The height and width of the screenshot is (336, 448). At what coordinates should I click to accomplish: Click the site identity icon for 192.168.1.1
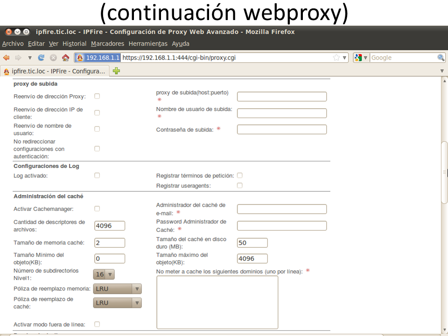(80, 58)
